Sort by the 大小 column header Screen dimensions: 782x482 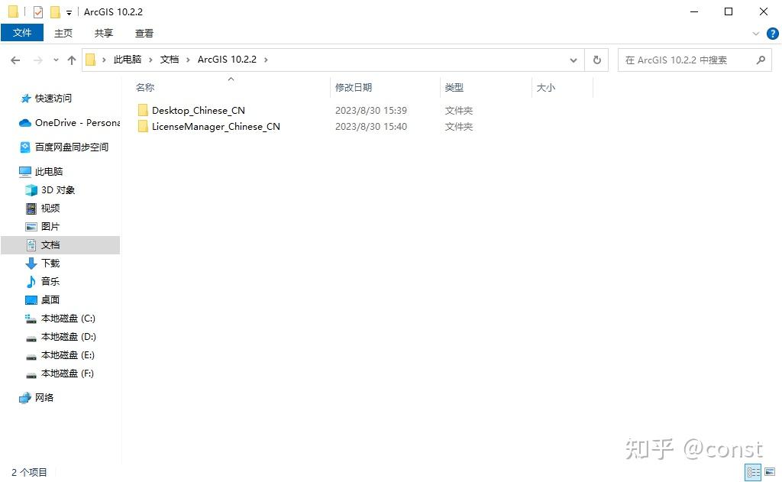coord(545,87)
